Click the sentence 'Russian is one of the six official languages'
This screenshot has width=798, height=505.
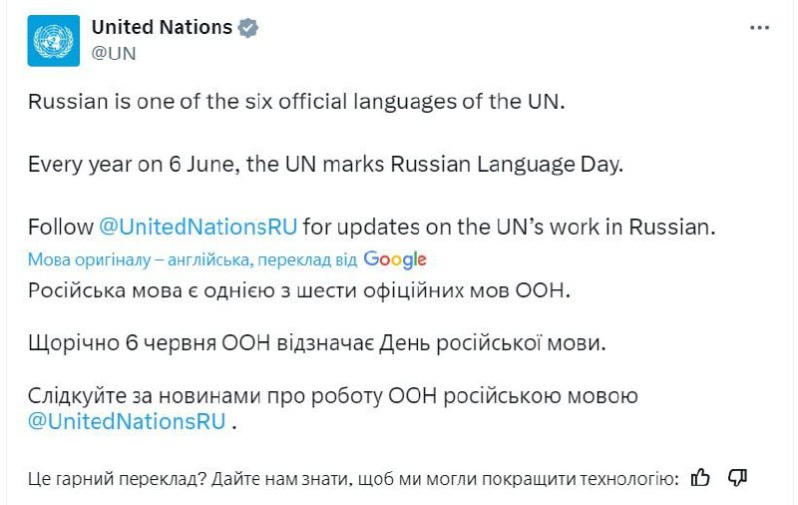[x=296, y=102]
